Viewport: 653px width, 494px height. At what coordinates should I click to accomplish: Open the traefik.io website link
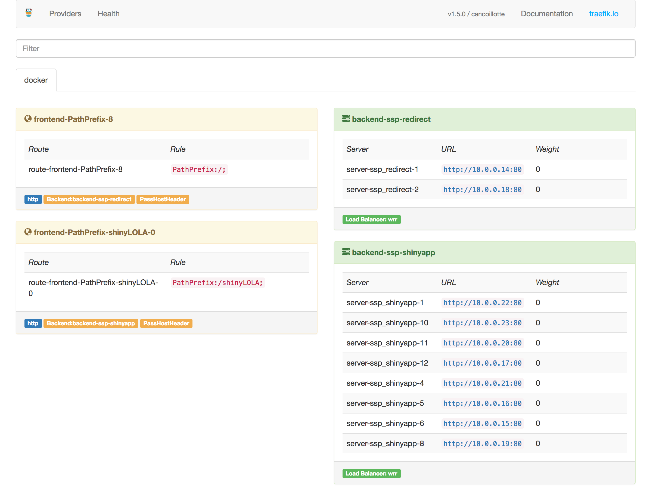pyautogui.click(x=604, y=14)
